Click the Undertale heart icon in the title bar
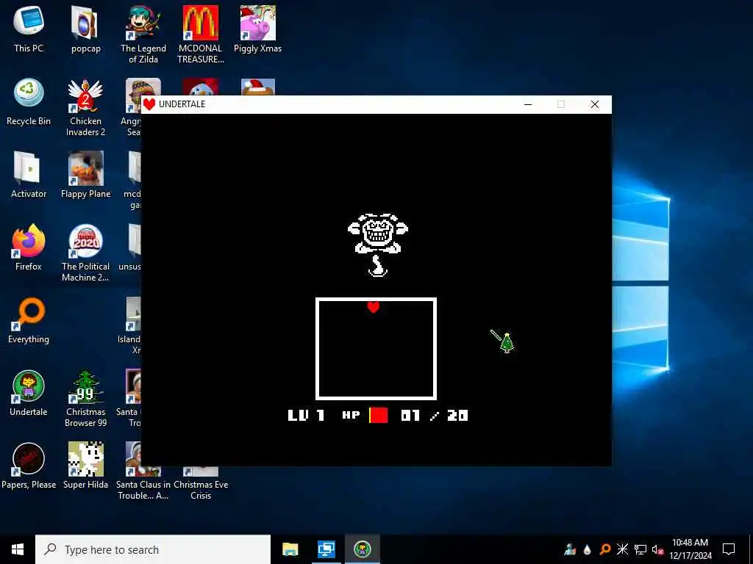 point(149,104)
